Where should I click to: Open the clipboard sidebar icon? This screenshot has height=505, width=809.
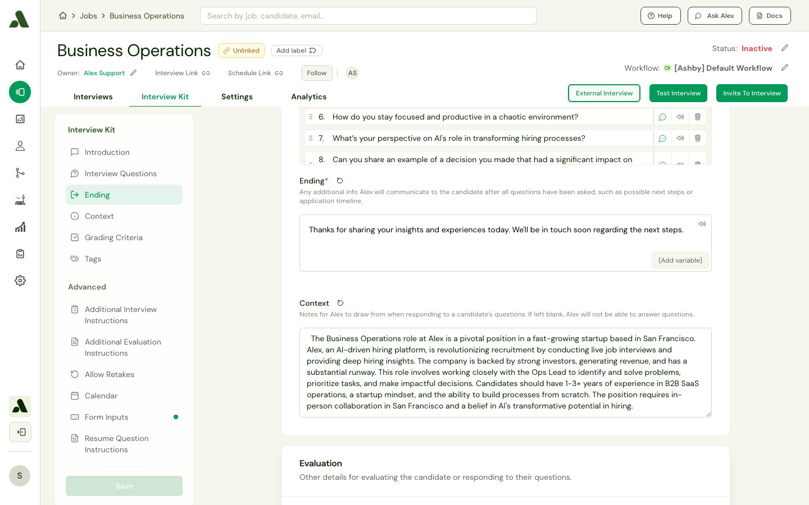pos(20,254)
